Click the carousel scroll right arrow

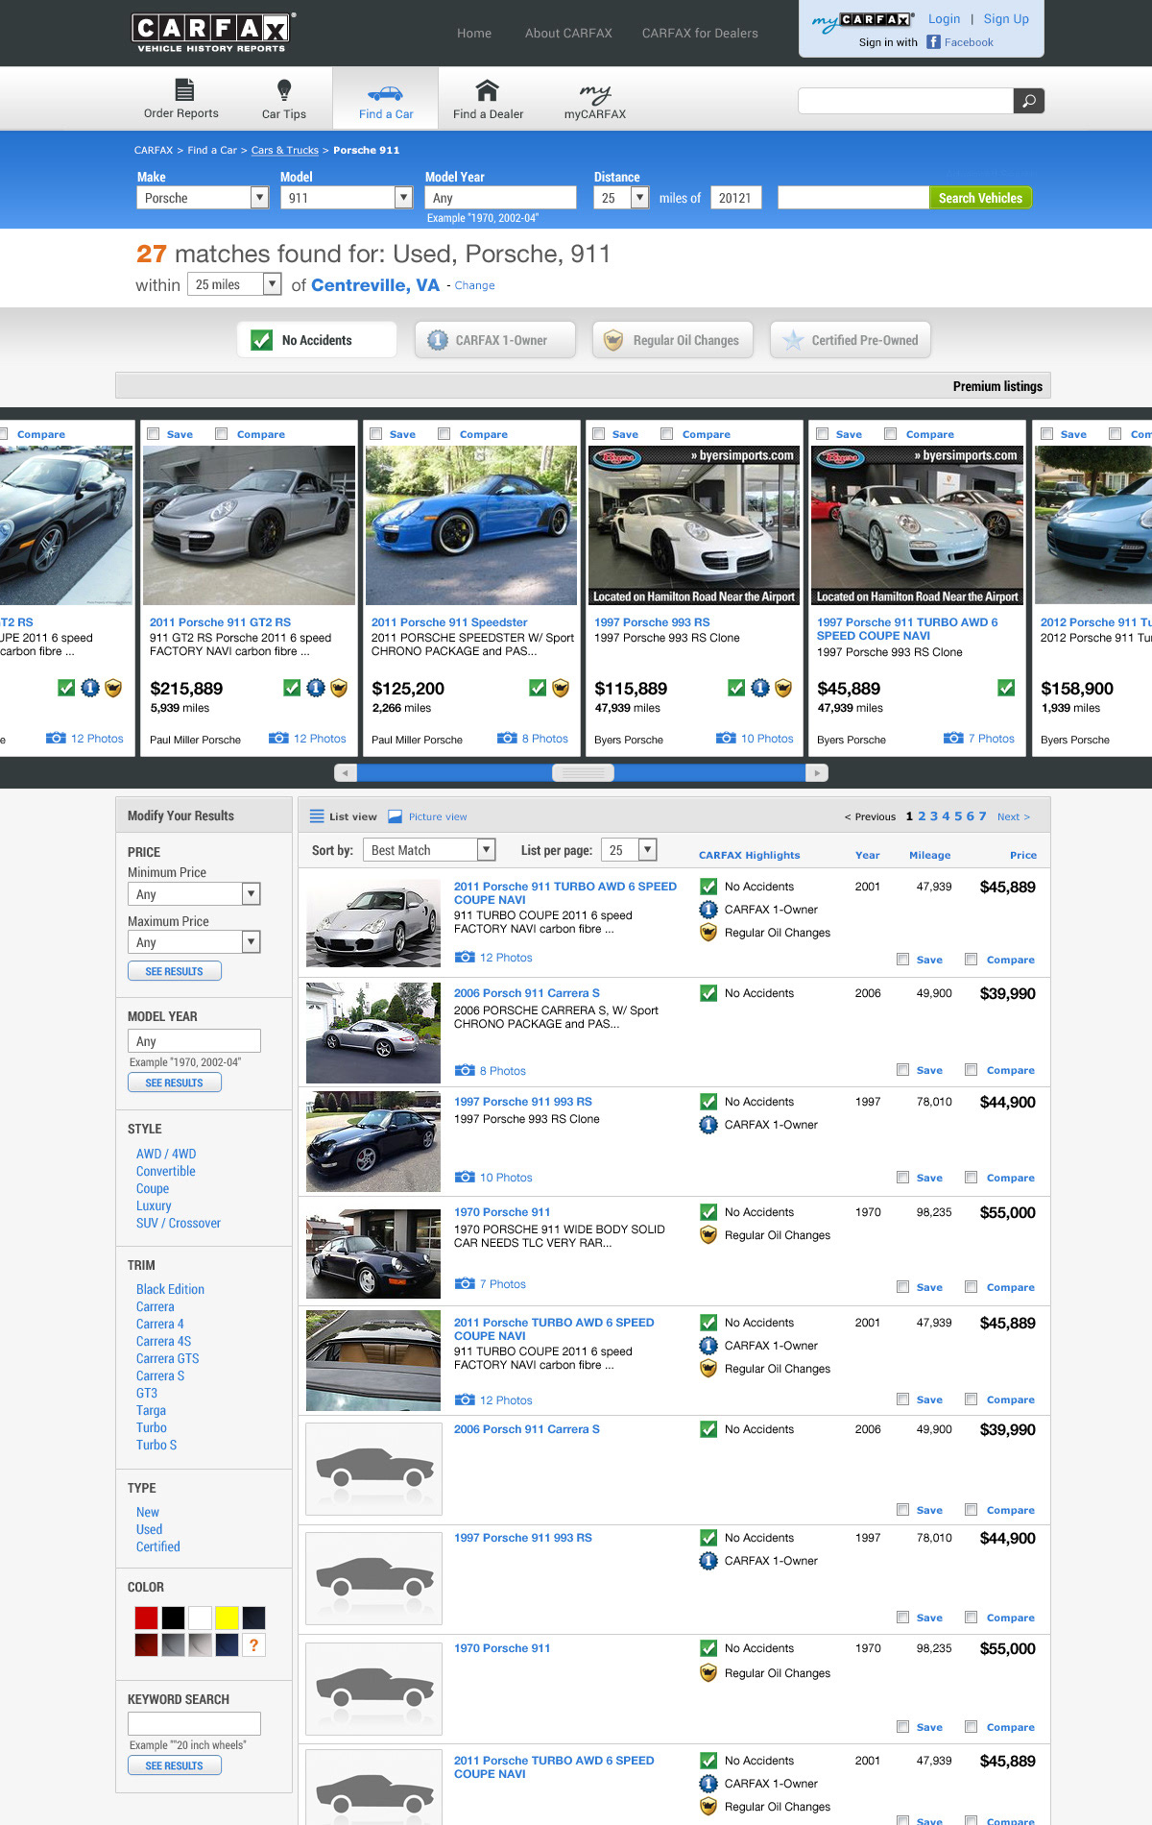pyautogui.click(x=817, y=772)
